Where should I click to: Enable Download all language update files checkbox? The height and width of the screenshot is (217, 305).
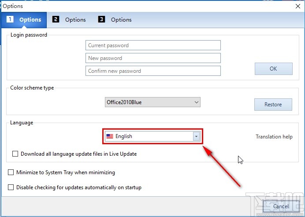pyautogui.click(x=15, y=154)
